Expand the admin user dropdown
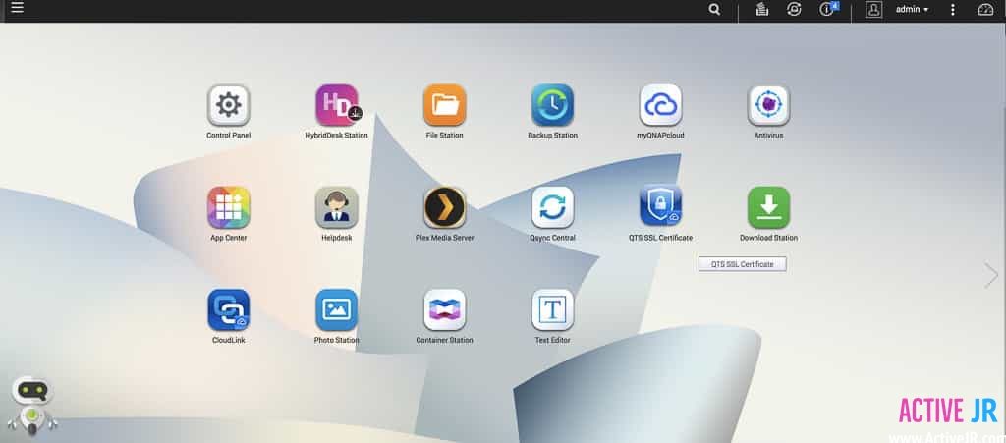1006x443 pixels. pos(912,10)
